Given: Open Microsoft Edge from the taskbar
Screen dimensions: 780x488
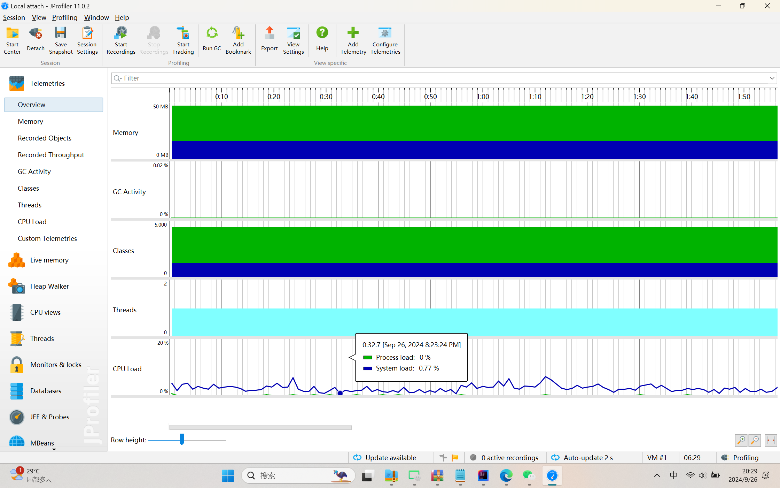Looking at the screenshot, I should (506, 475).
